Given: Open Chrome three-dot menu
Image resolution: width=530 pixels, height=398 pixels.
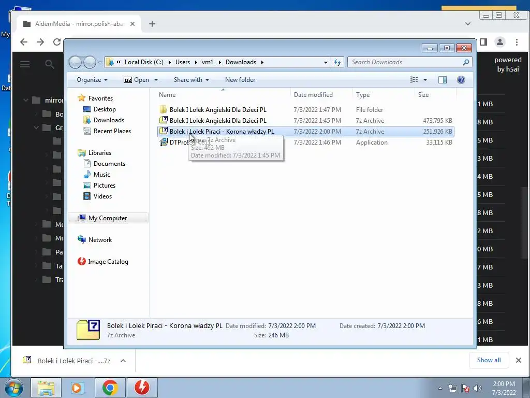Looking at the screenshot, I should (517, 42).
